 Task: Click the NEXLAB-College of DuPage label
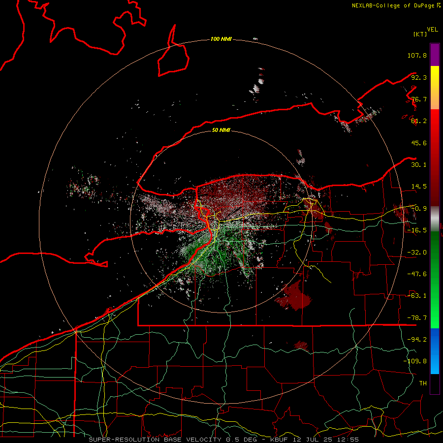coord(396,5)
